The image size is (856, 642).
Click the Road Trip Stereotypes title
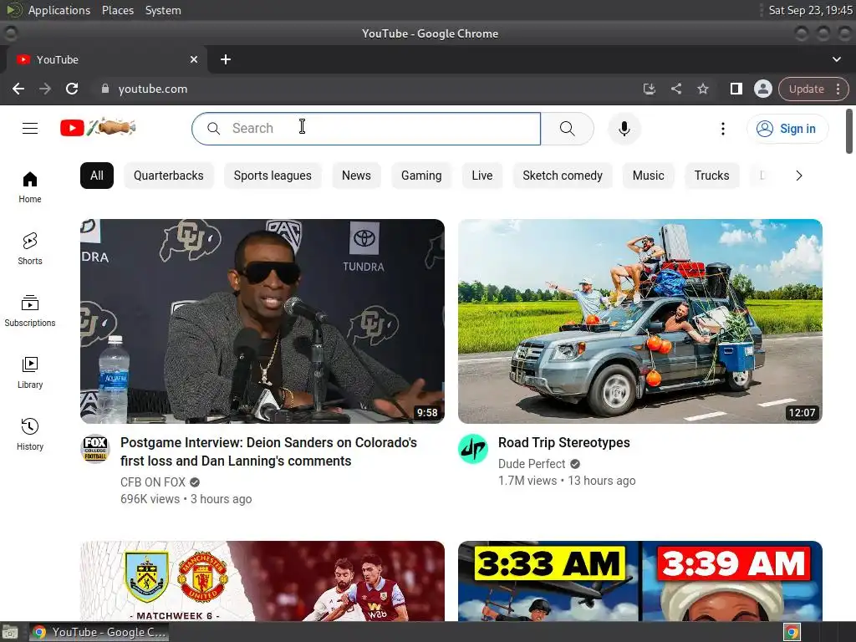click(564, 443)
